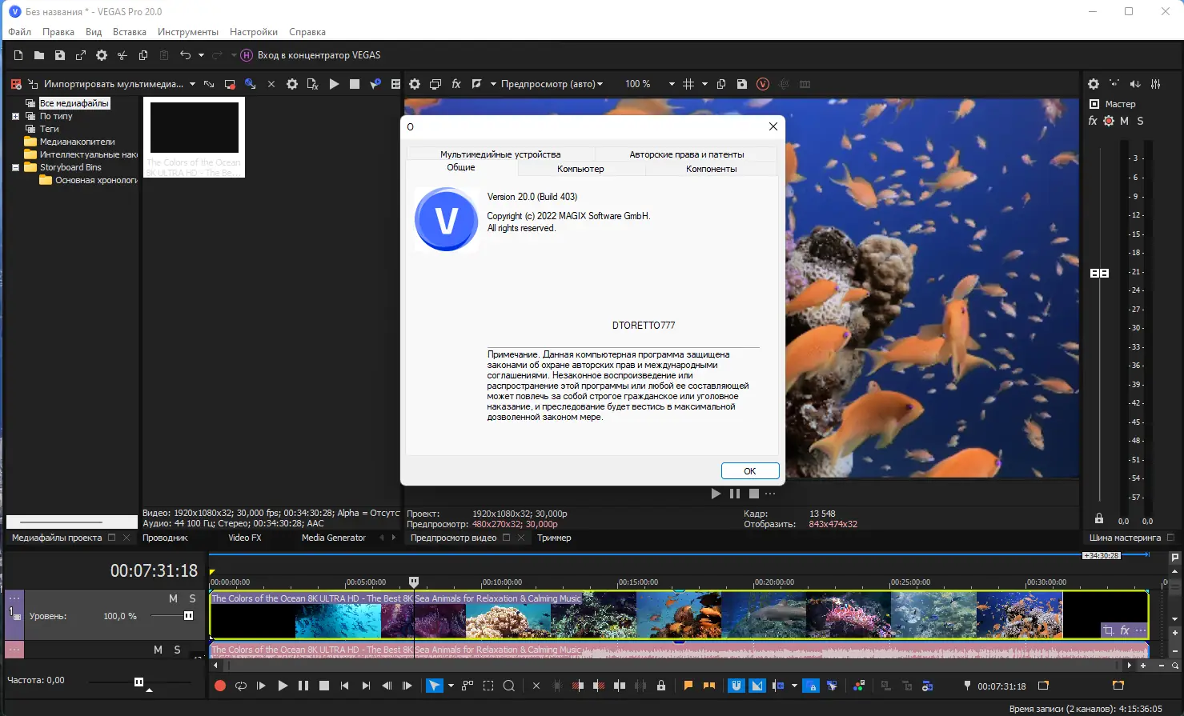Screen dimensions: 1184x716
Task: Switch to the Компьютер tab in the dialog
Action: coord(581,169)
